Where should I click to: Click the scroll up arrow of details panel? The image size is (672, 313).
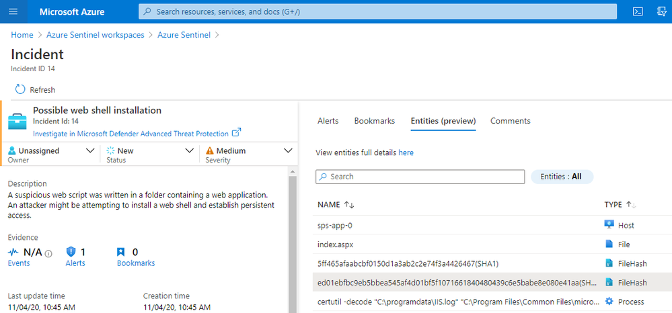coord(293,172)
